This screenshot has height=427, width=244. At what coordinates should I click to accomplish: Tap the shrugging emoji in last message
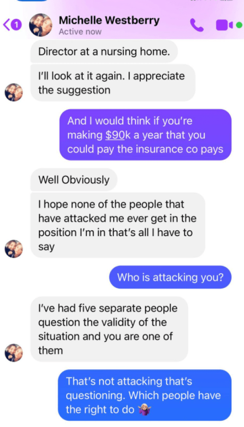coord(145,409)
